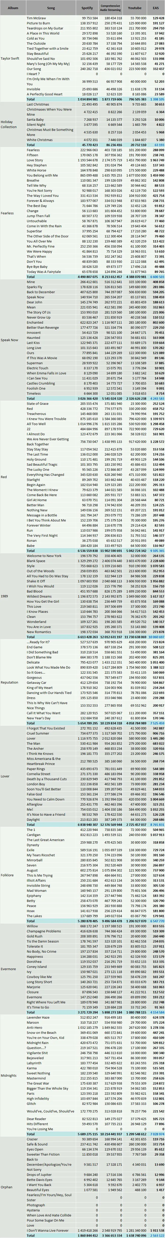This screenshot has height=1238, width=165.
Task: Click the "Anti-Hero" song cell
Action: (51, 1027)
